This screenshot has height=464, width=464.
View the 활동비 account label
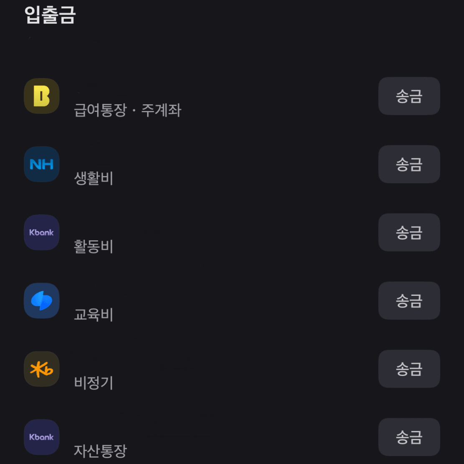click(x=93, y=247)
